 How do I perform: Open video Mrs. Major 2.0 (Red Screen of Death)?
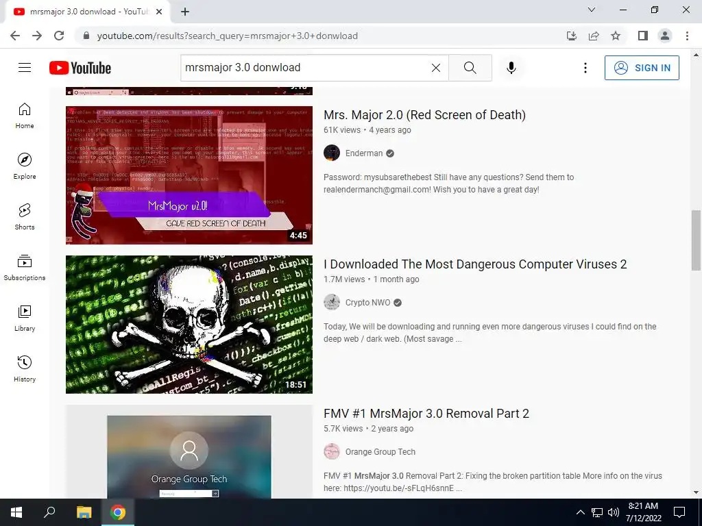[x=424, y=115]
